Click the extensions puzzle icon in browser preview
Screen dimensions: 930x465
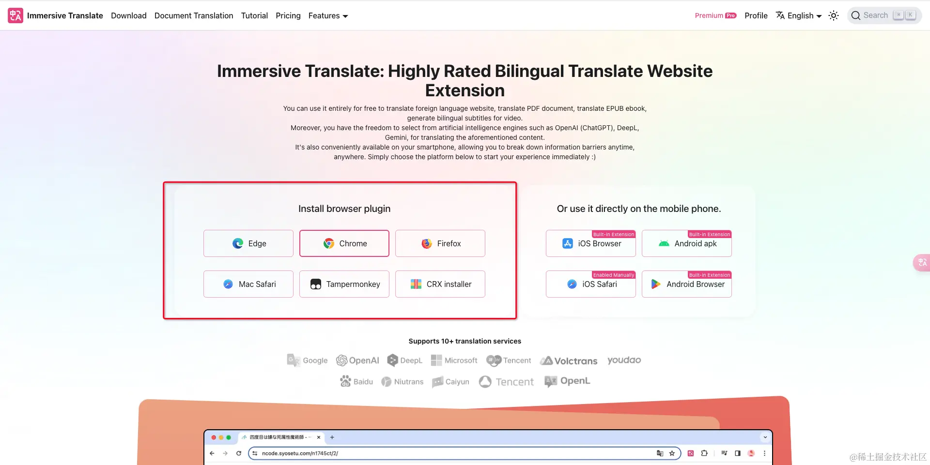point(704,453)
